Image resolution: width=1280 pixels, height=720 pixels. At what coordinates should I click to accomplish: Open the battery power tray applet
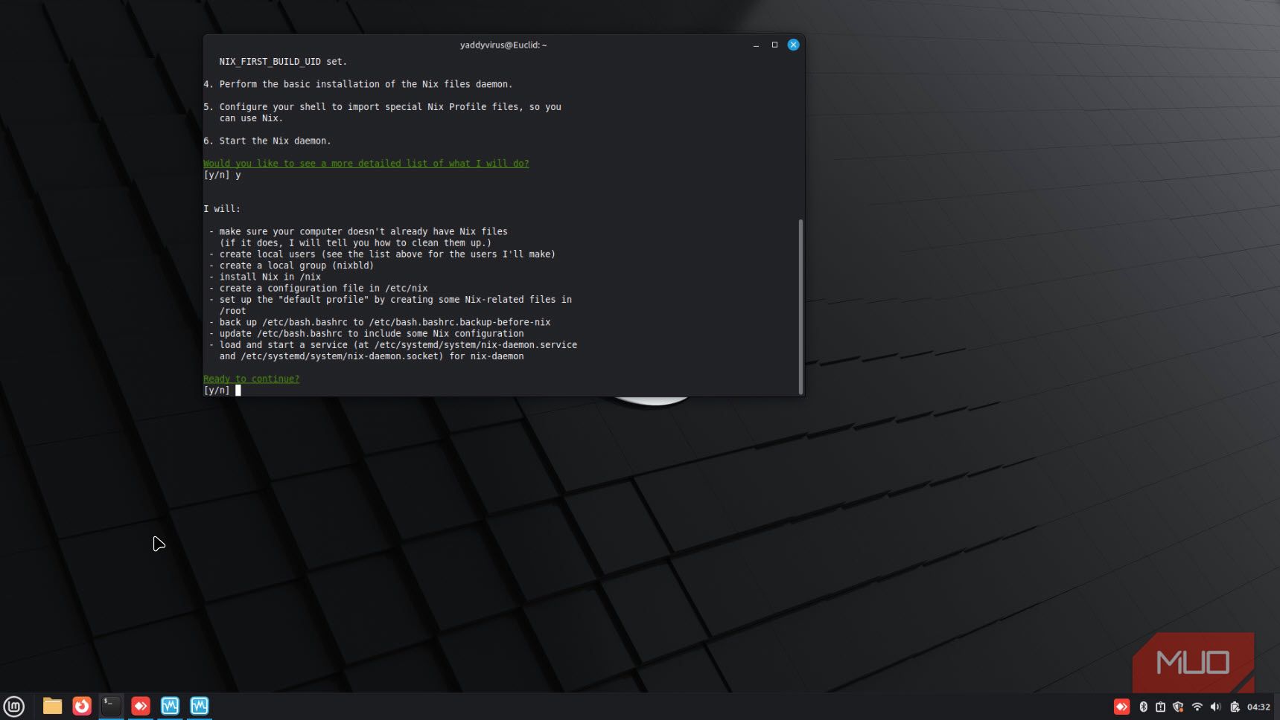coord(1235,707)
